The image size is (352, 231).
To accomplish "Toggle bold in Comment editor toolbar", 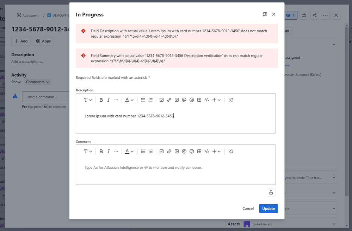I will [101, 152].
